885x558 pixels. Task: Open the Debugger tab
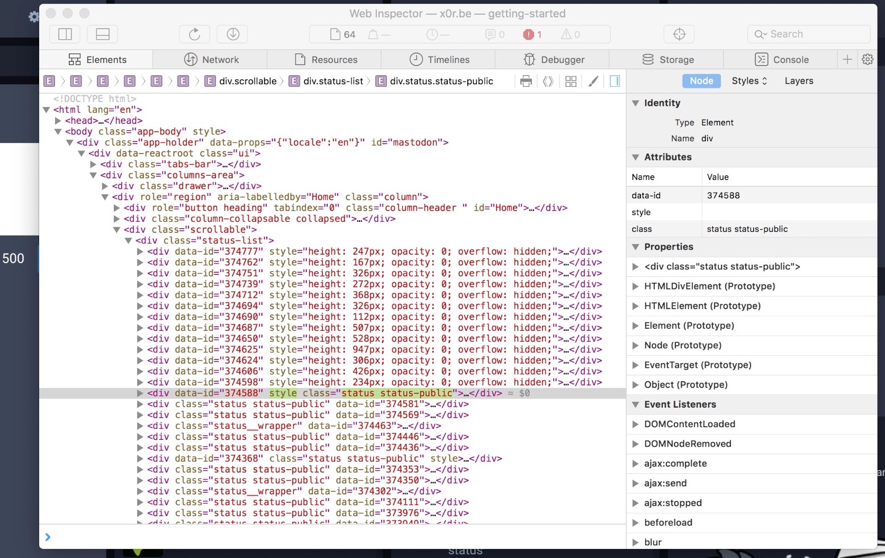tap(553, 59)
